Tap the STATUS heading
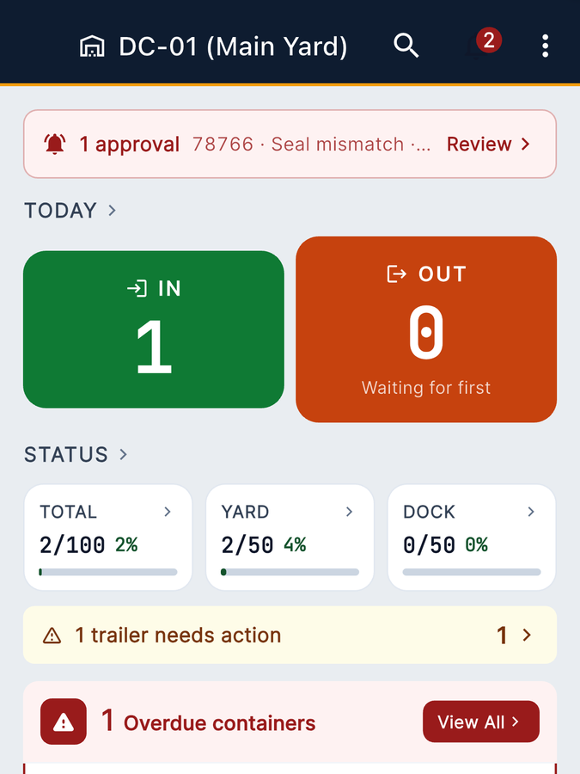Image resolution: width=580 pixels, height=774 pixels. (x=66, y=455)
